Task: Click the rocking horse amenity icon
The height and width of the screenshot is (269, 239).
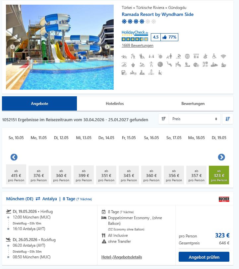Action: [x=205, y=56]
